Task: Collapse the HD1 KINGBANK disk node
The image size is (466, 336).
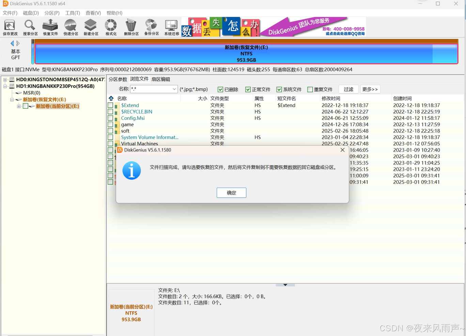Action: 5,86
